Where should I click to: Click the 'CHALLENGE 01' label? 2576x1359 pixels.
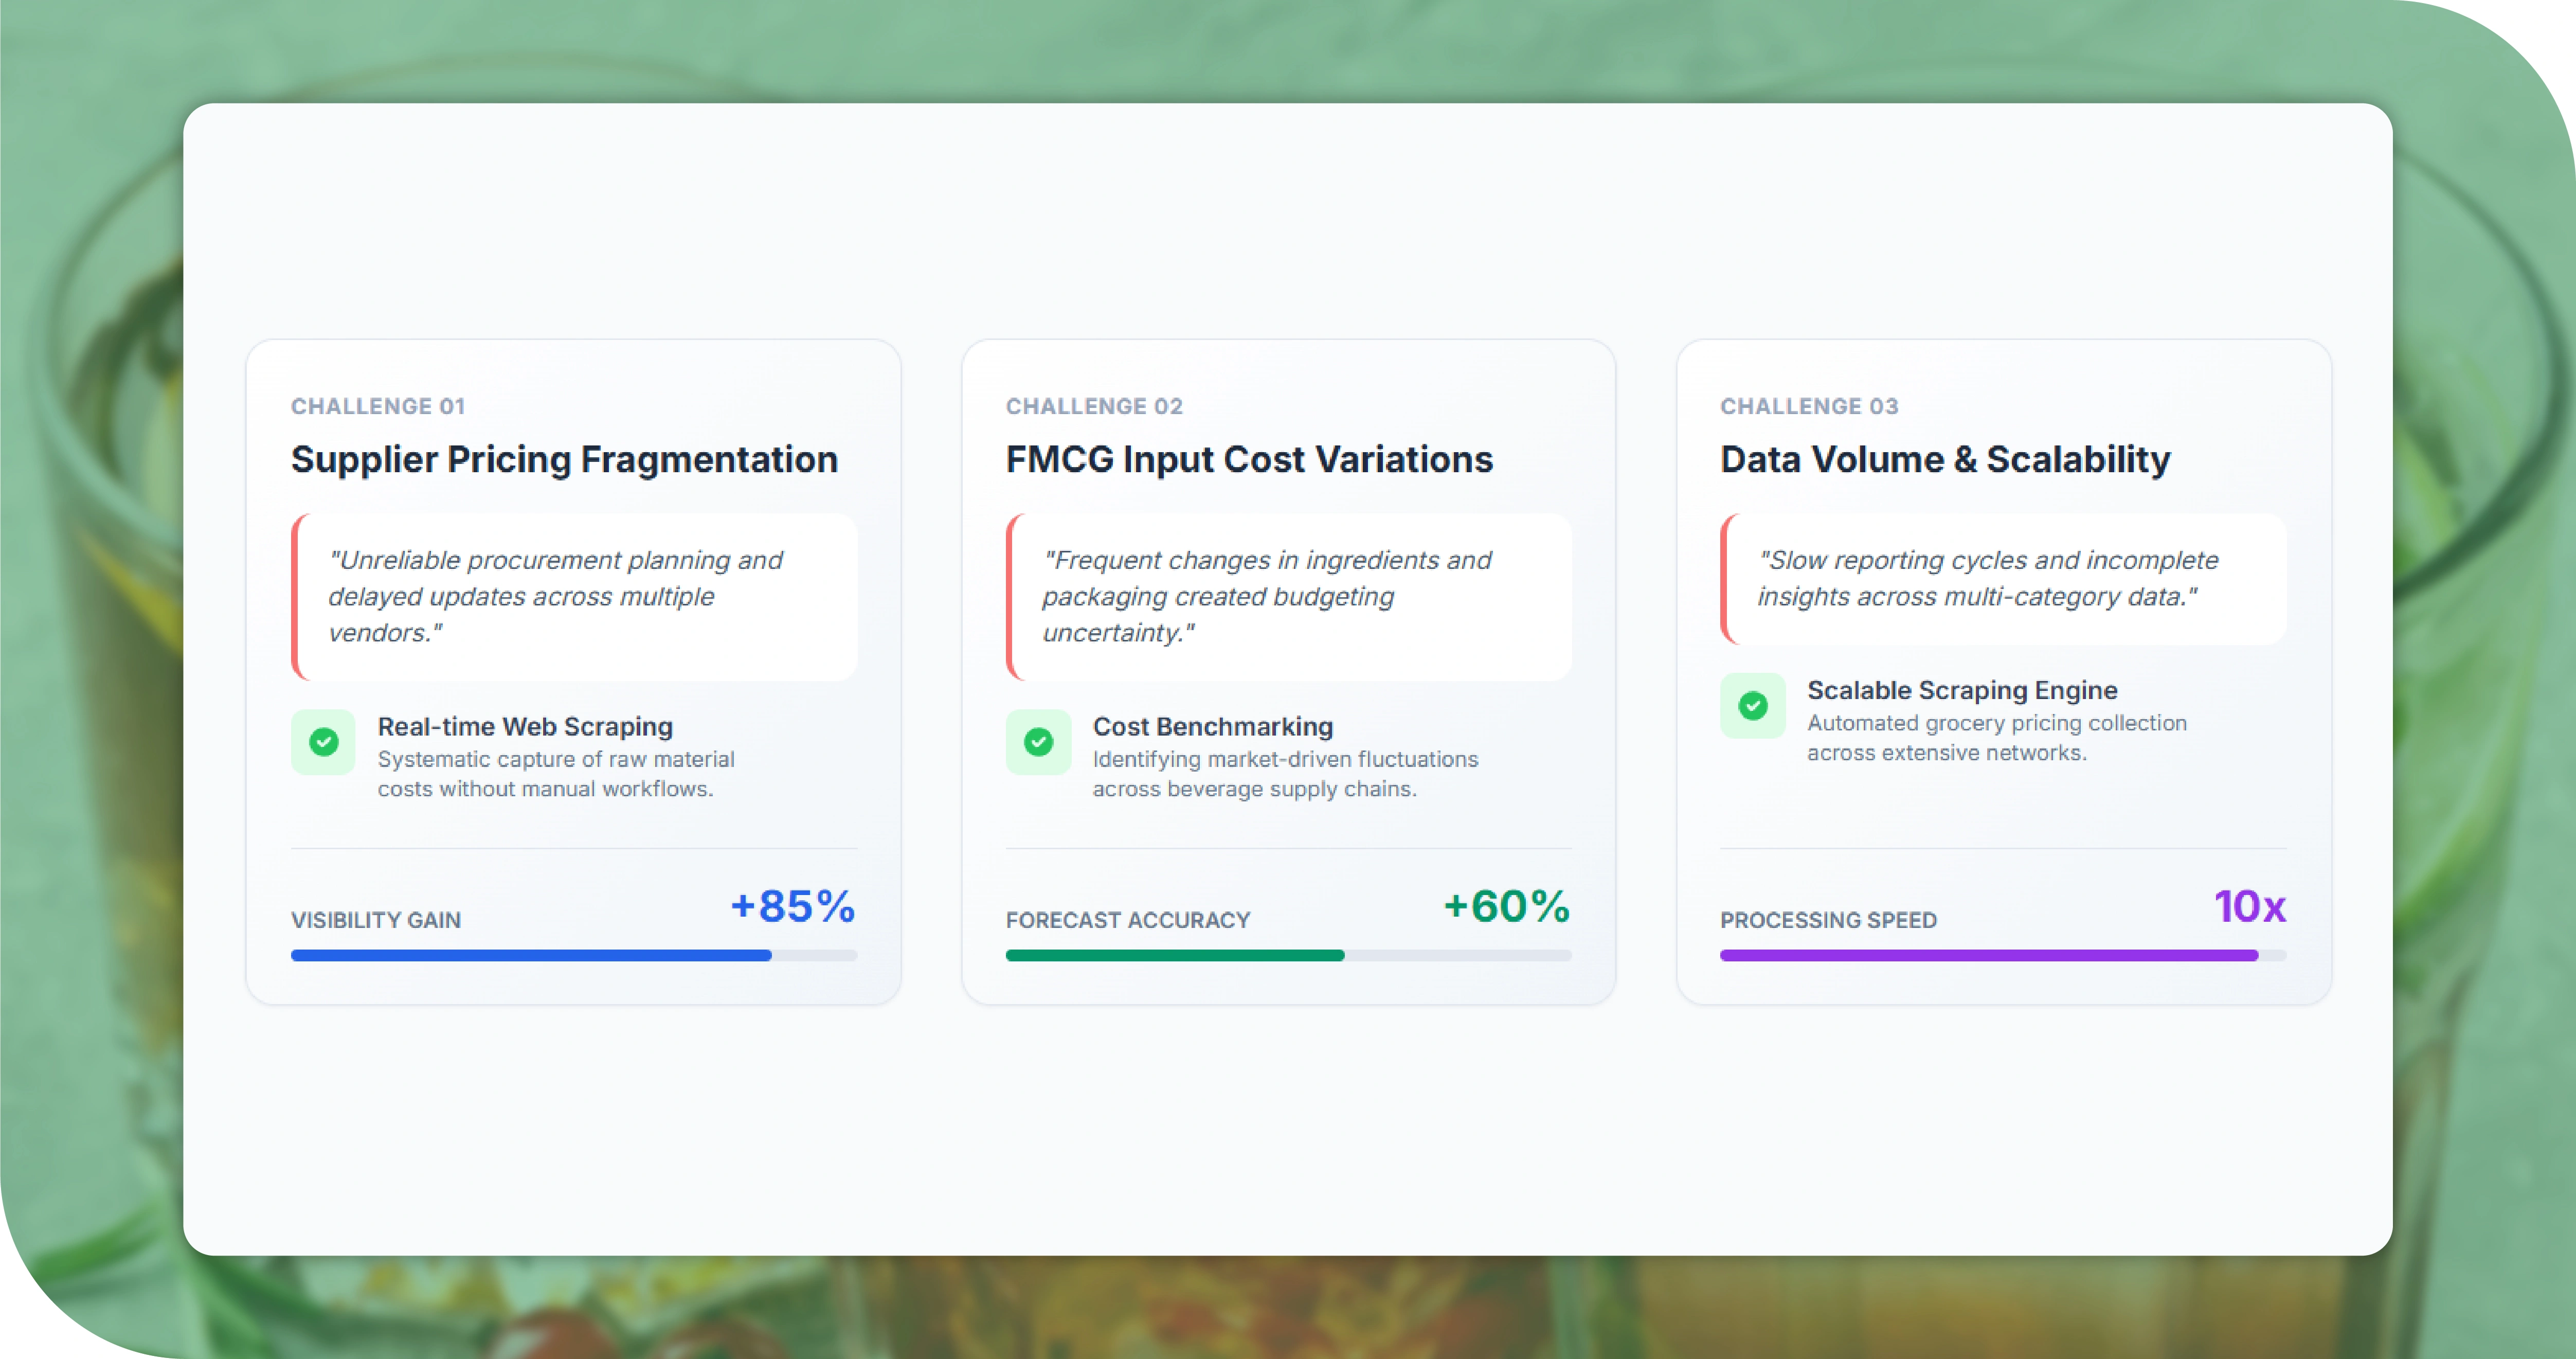click(378, 406)
